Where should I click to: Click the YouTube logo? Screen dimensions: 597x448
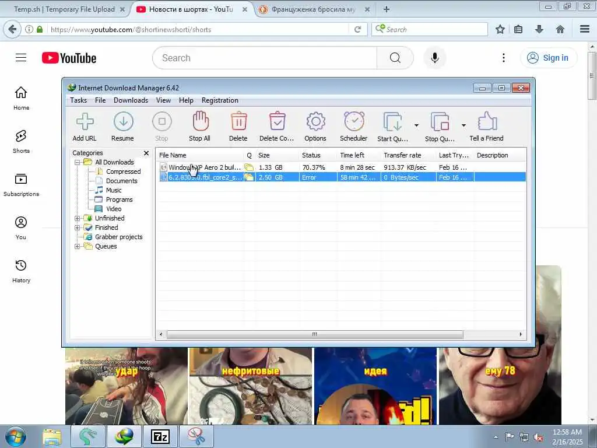(x=69, y=58)
